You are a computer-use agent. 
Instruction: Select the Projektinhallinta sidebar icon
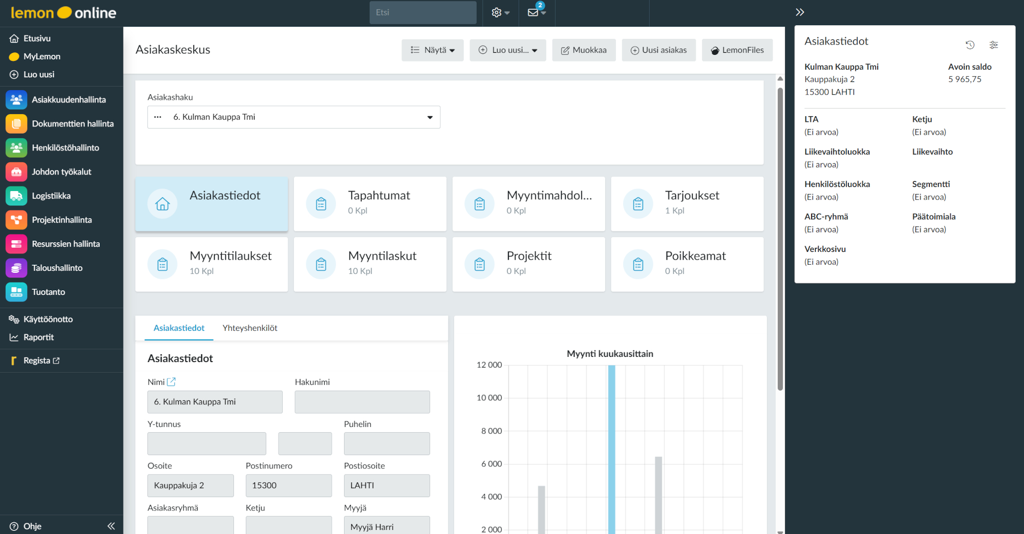16,220
